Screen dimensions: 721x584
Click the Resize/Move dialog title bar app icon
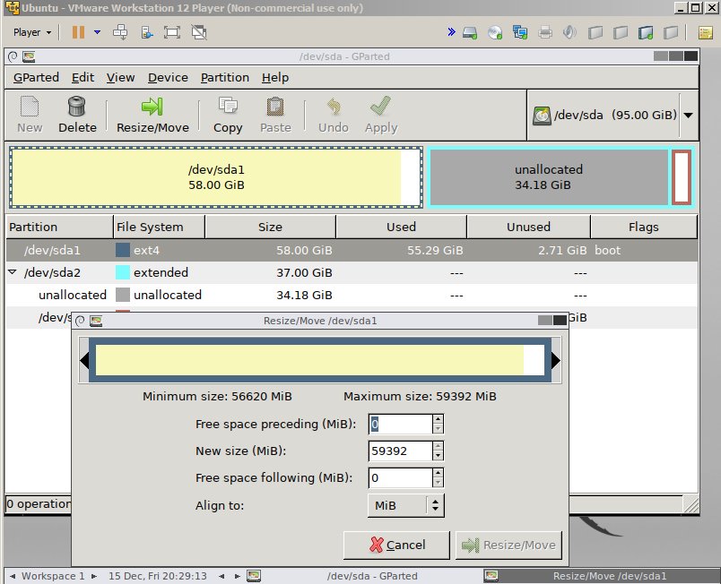(x=96, y=321)
